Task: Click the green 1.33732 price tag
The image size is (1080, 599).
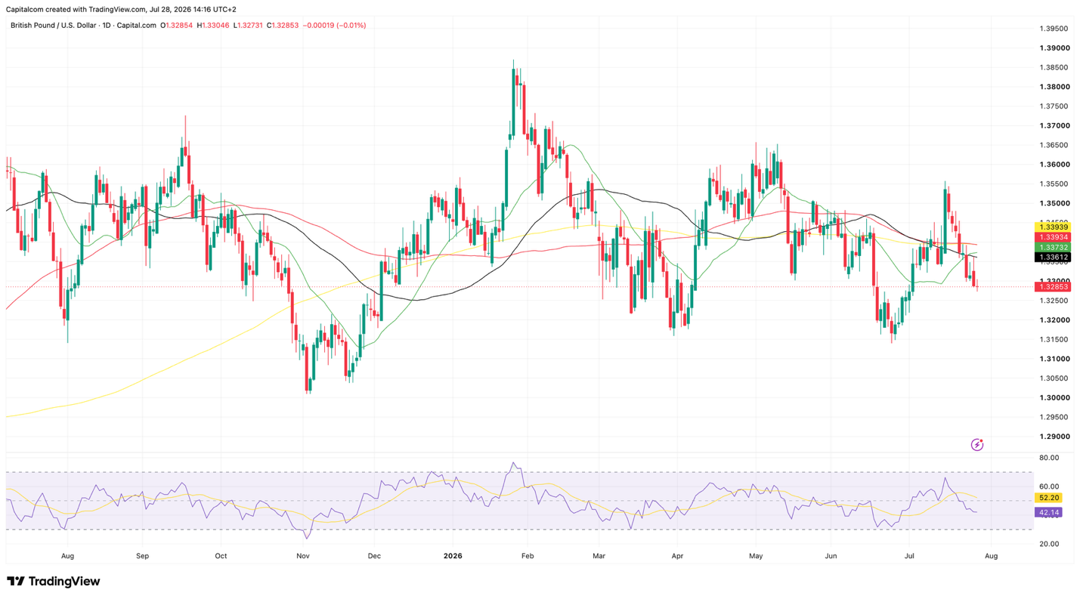Action: [1053, 248]
